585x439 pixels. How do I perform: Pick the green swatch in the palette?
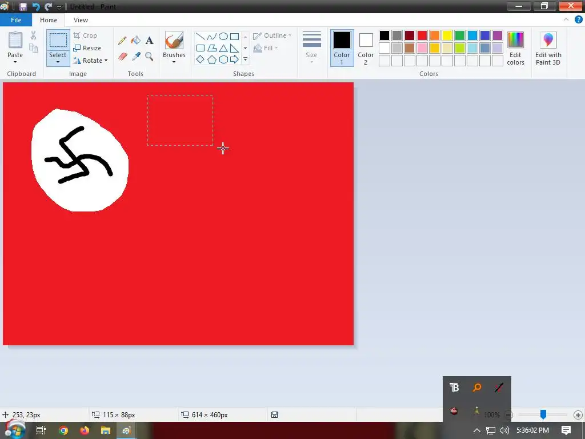pos(460,35)
